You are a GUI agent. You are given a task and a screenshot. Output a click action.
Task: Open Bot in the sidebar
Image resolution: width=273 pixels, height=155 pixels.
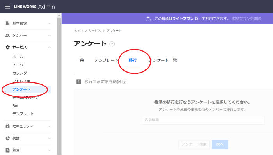pyautogui.click(x=16, y=106)
